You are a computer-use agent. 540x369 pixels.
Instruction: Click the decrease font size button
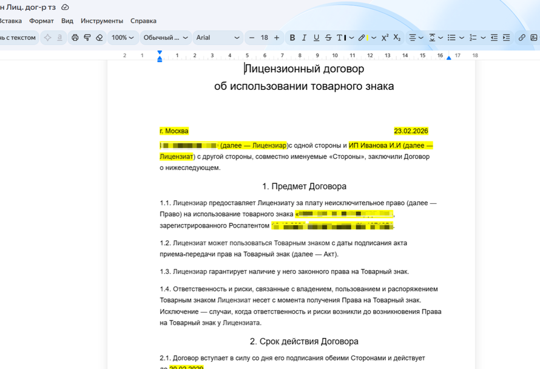tap(252, 37)
